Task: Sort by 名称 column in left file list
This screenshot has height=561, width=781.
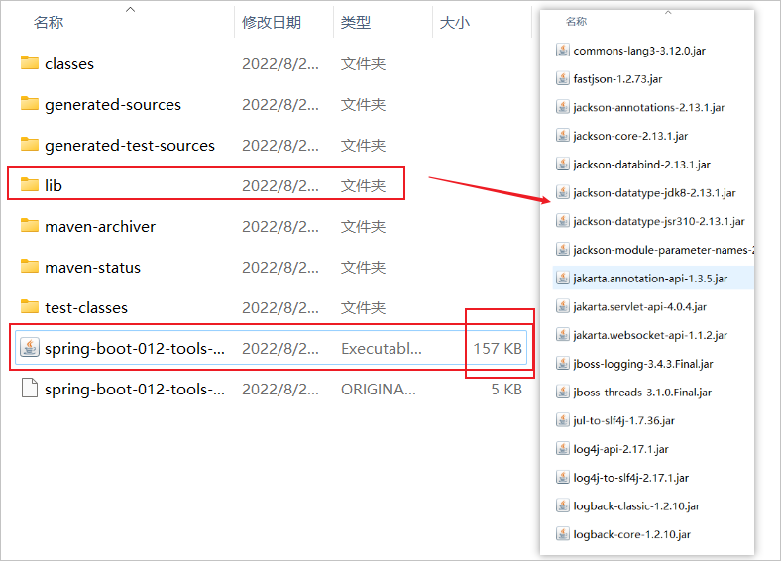Action: pos(49,23)
